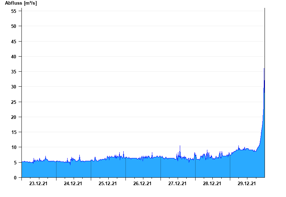
Task: Click y-axis value 30
Action: [x=14, y=87]
